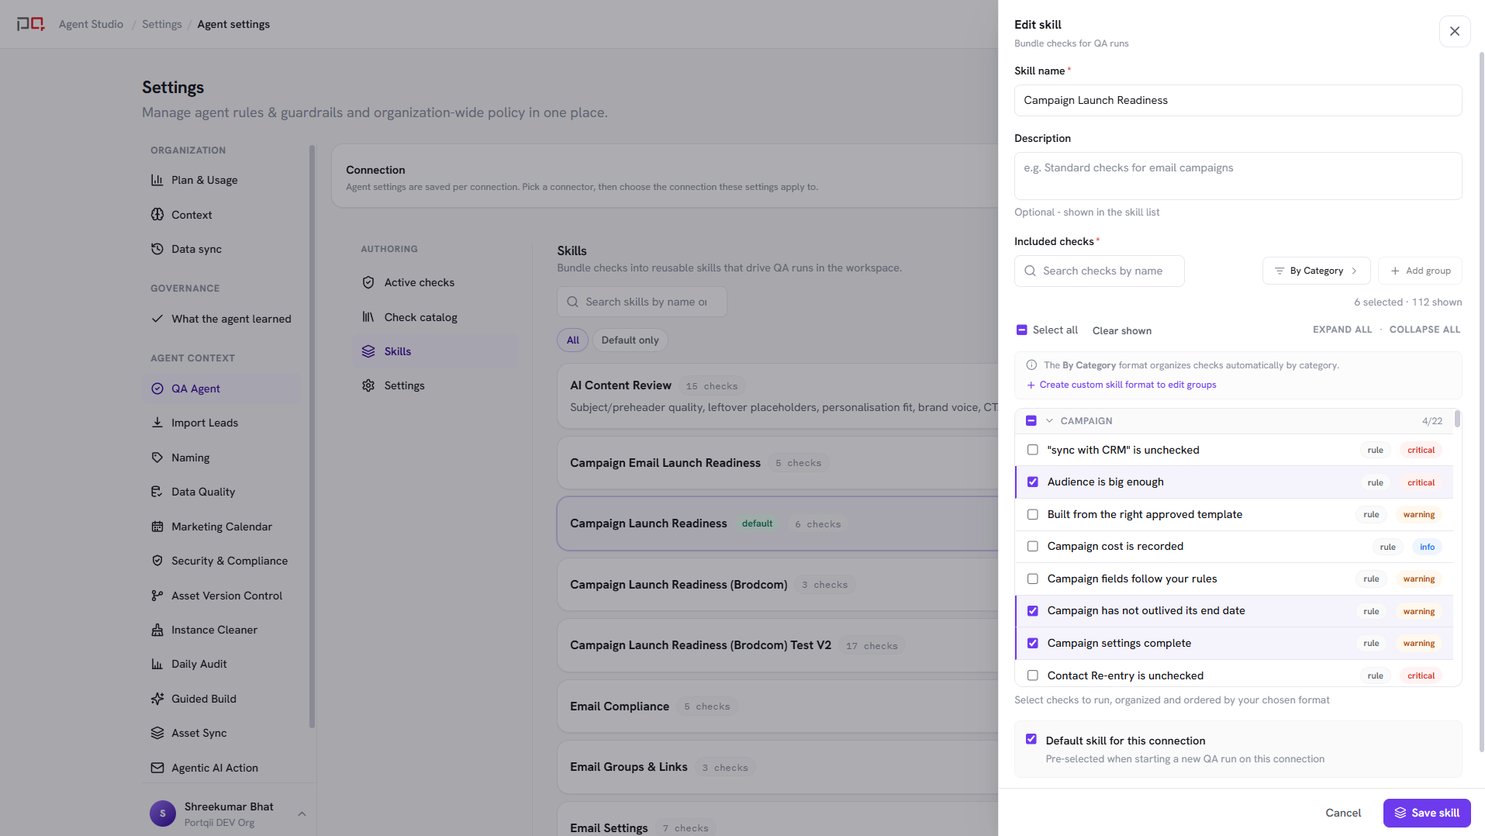1485x836 pixels.
Task: Toggle the CAMPAIGN group checkbox
Action: (x=1031, y=420)
